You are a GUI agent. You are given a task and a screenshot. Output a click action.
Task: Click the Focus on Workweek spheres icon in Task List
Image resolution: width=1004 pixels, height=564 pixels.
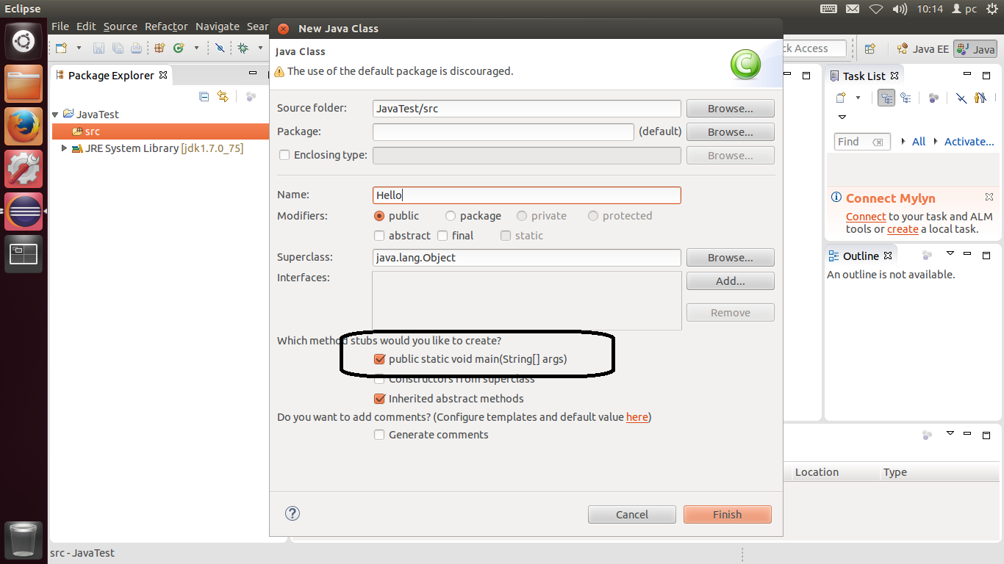[933, 98]
